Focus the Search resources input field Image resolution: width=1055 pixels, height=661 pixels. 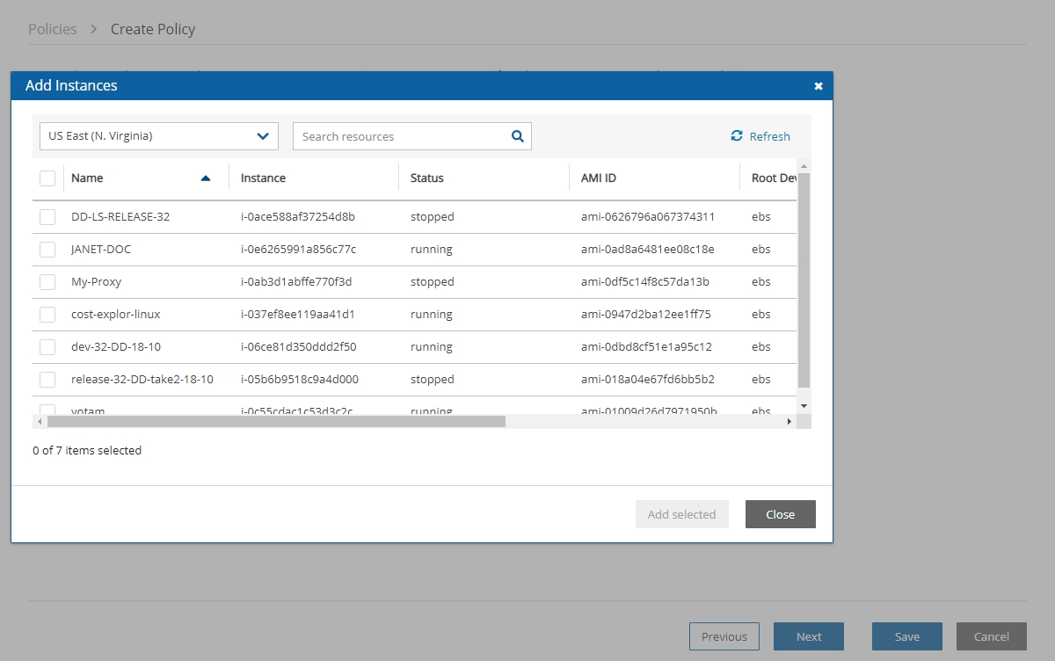pyautogui.click(x=401, y=136)
